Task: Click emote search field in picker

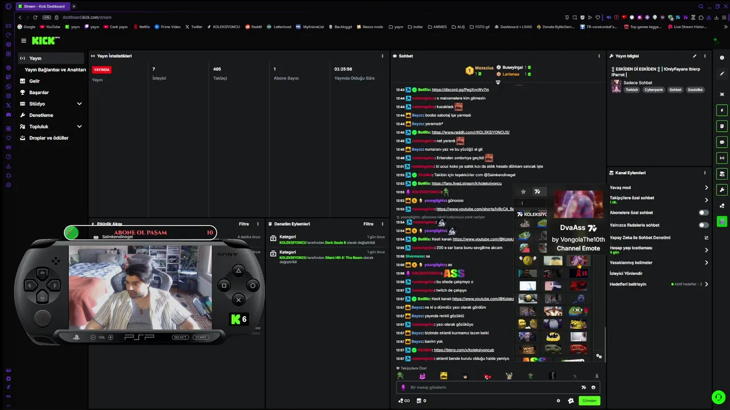Action: (532, 203)
